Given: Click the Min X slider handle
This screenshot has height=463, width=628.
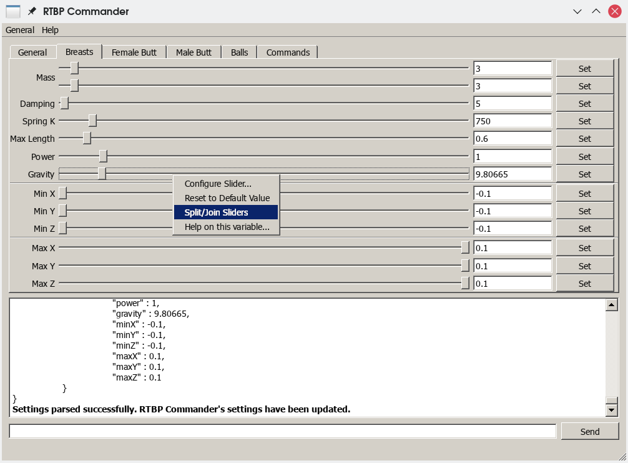Looking at the screenshot, I should (63, 193).
